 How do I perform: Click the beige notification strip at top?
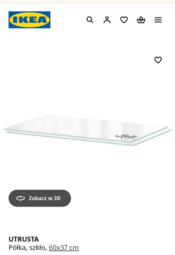pyautogui.click(x=87, y=1)
